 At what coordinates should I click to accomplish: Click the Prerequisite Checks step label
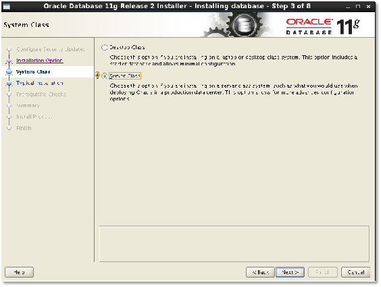coord(41,94)
